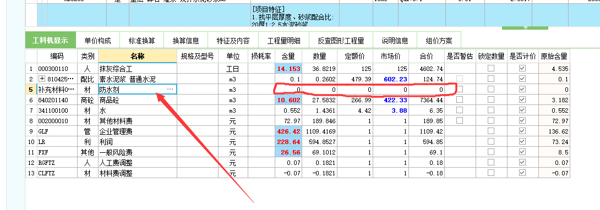Select the 其他材料费 name cell
Viewport: 600px width, 210px height.
tap(138, 120)
